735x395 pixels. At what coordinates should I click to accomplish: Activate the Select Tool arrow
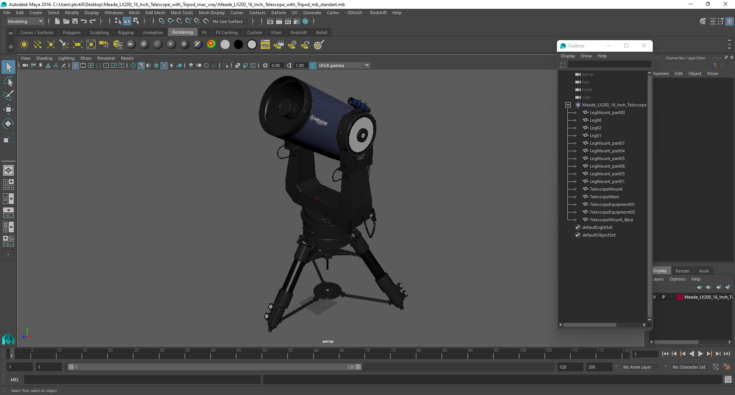pyautogui.click(x=8, y=67)
